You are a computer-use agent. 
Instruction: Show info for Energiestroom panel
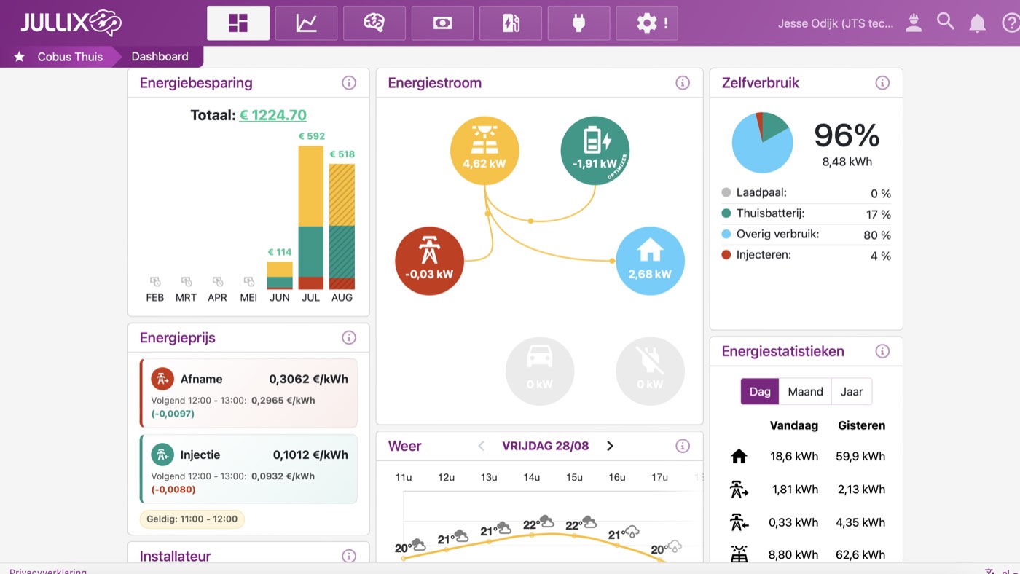click(x=683, y=83)
